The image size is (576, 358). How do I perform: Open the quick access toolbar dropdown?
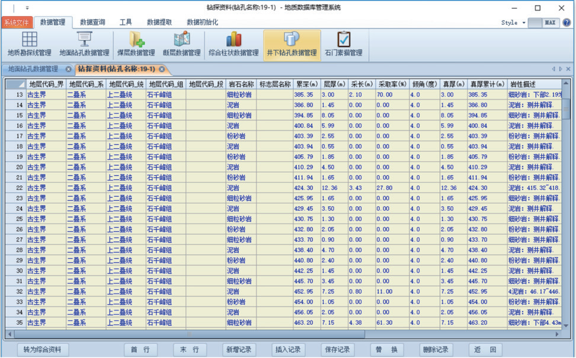pos(27,7)
